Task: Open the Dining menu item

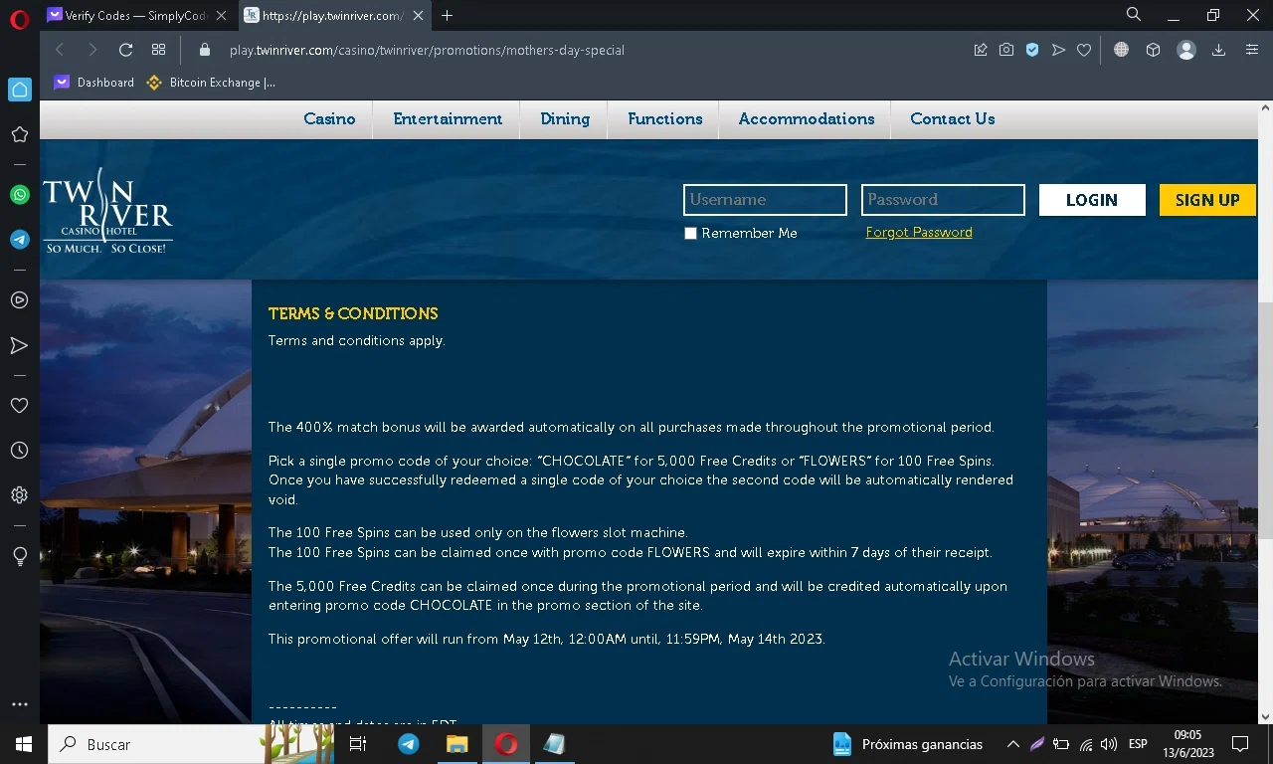Action: pos(565,118)
